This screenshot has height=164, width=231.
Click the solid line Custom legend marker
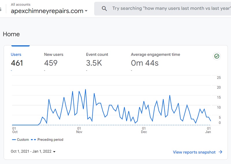pos(14,140)
